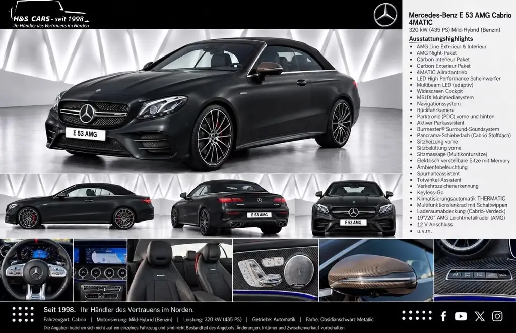This screenshot has width=516, height=333.
Task: Click 'Panorama-Schiebedach (Cabrio Stoffdach)' item
Action: pyautogui.click(x=464, y=135)
